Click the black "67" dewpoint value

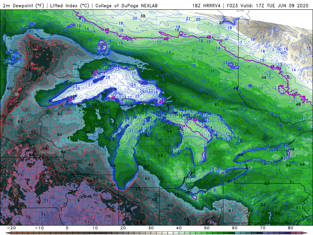click(25, 76)
